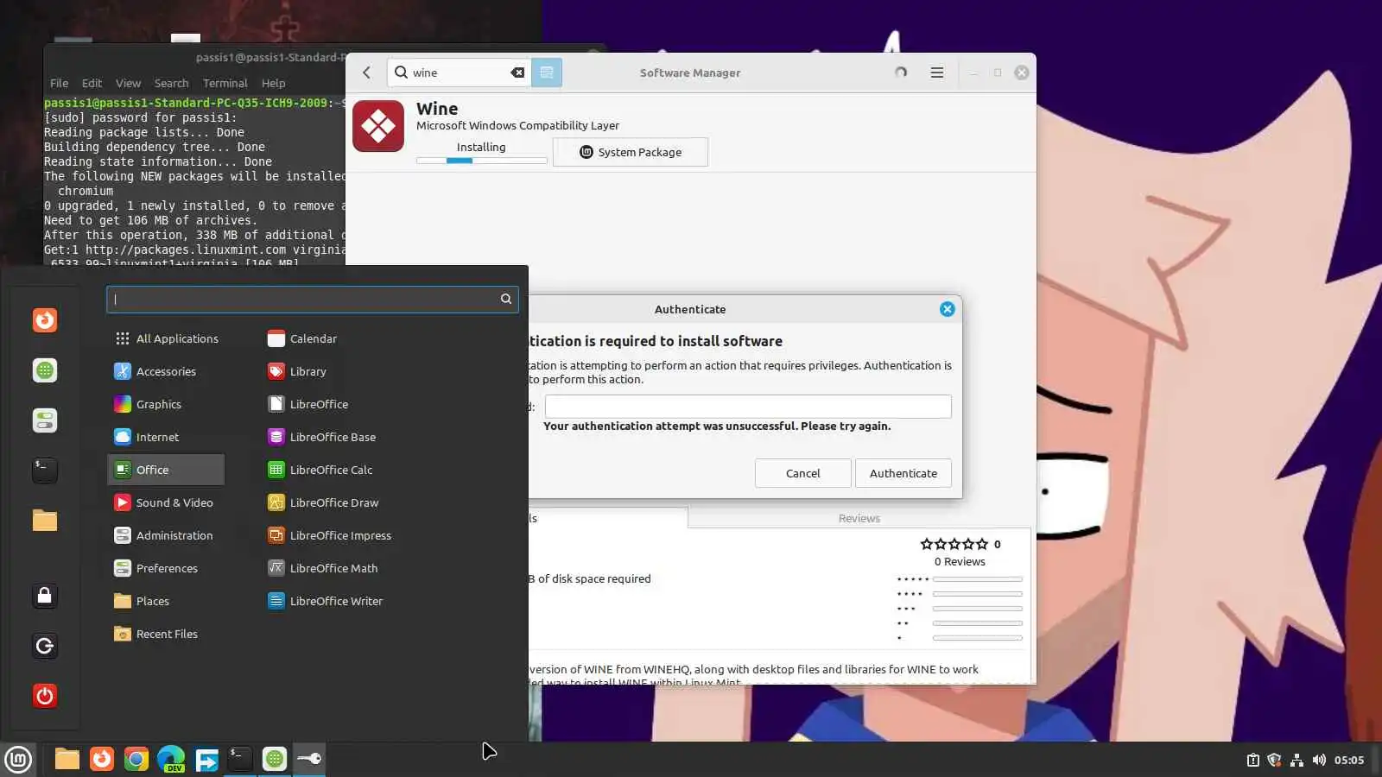Open Terminal from the menu favorites sidebar
1382x777 pixels.
pyautogui.click(x=45, y=471)
